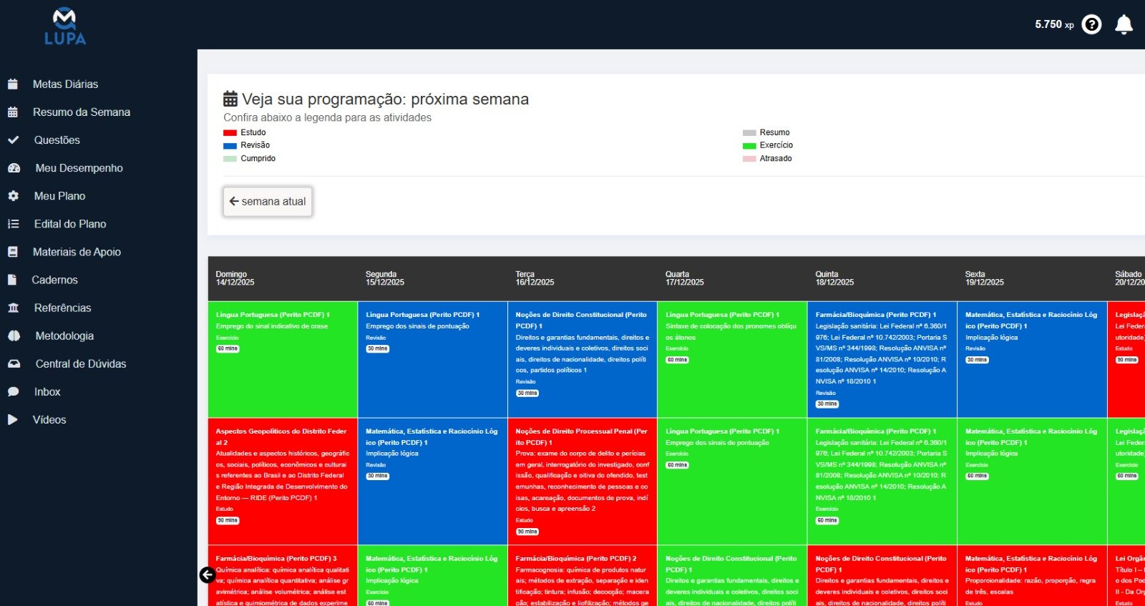Click the semana atual button

[x=268, y=202]
